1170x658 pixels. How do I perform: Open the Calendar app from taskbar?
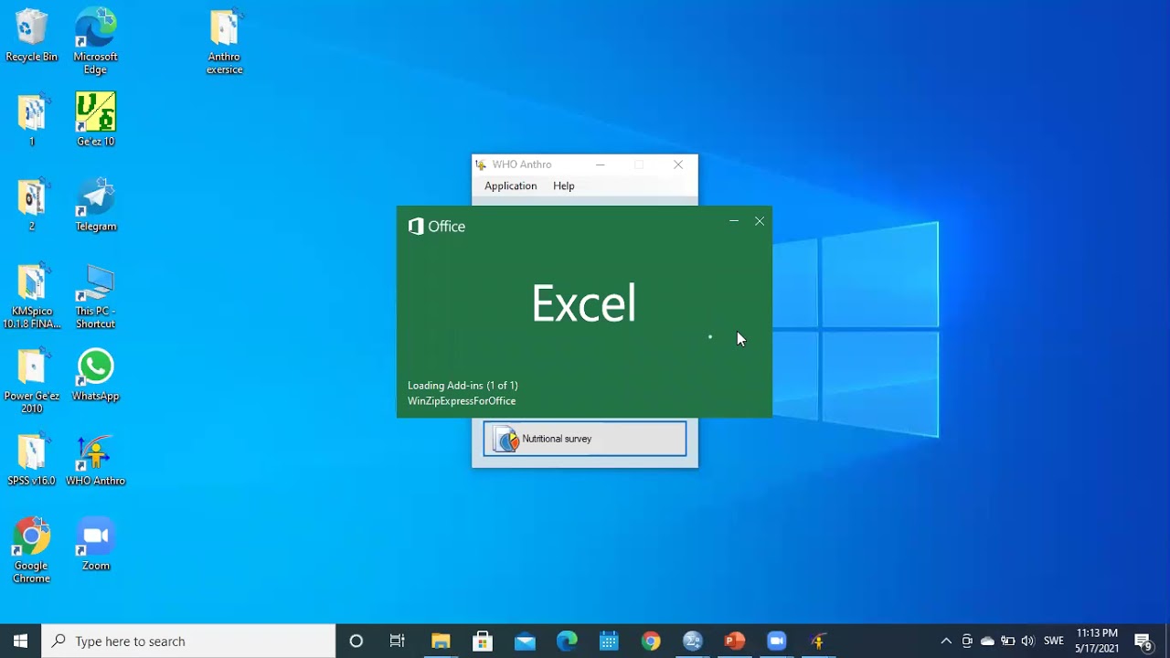[x=609, y=641]
